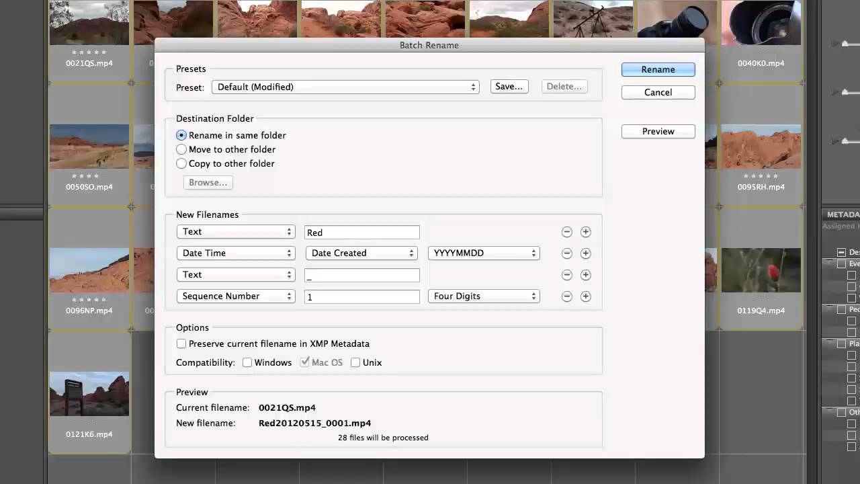The image size is (860, 484).
Task: Click the text field containing Red
Action: point(362,233)
